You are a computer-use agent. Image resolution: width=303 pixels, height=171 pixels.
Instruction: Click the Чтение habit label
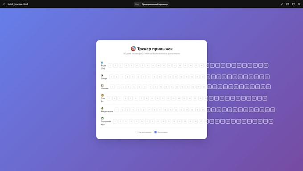pyautogui.click(x=105, y=88)
